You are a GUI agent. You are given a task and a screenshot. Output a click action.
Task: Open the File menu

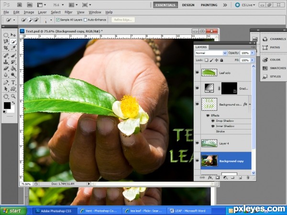[x=6, y=12]
